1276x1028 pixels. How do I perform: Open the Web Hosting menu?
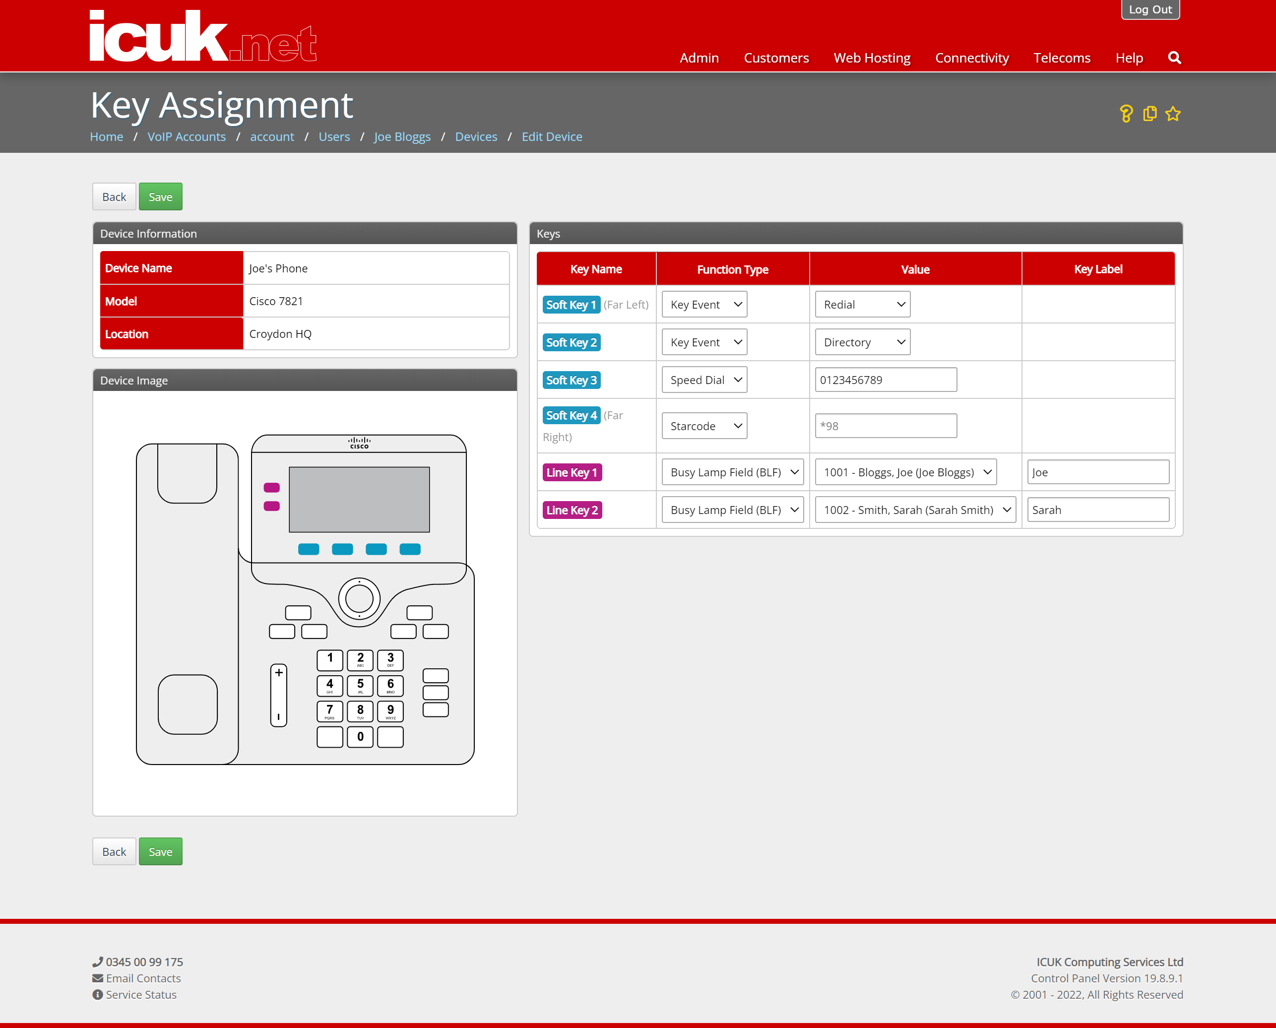click(x=872, y=58)
